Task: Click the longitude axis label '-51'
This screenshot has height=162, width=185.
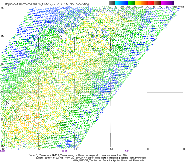Action: click(111, 149)
